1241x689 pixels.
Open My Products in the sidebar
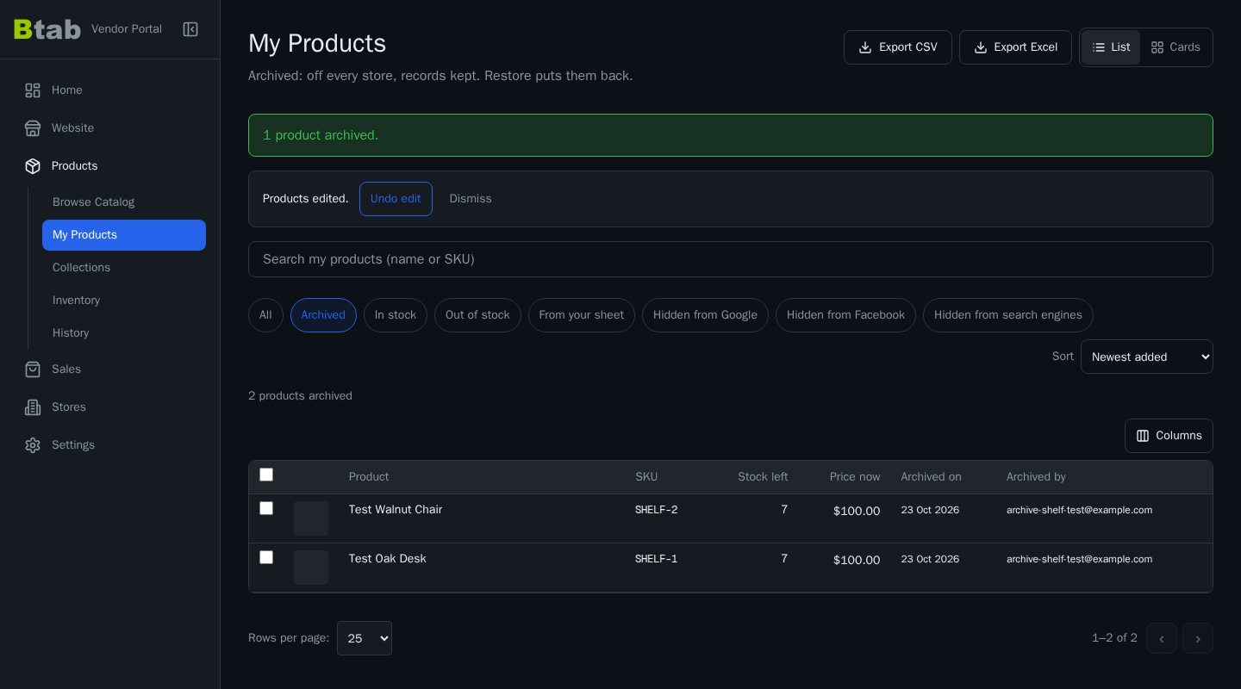click(124, 235)
